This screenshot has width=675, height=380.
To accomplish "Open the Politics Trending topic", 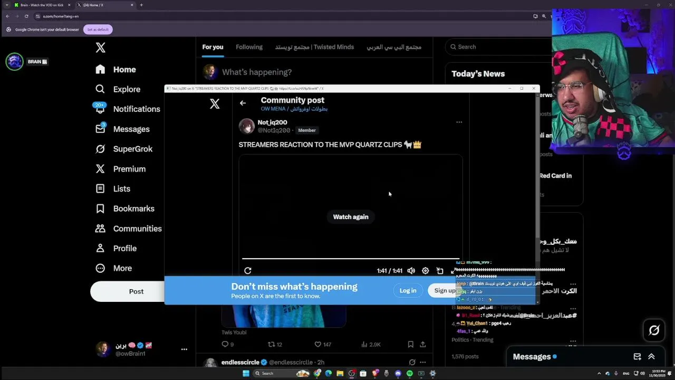I will coord(472,340).
